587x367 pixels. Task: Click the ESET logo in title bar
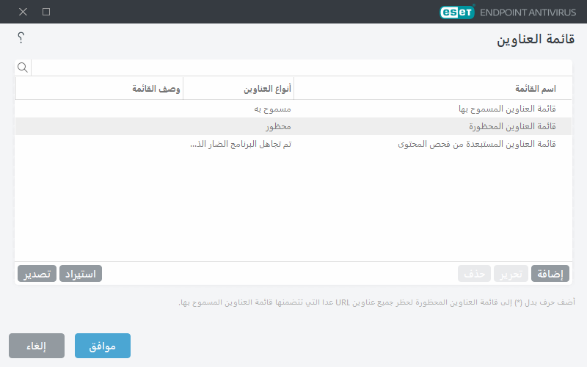tap(456, 12)
